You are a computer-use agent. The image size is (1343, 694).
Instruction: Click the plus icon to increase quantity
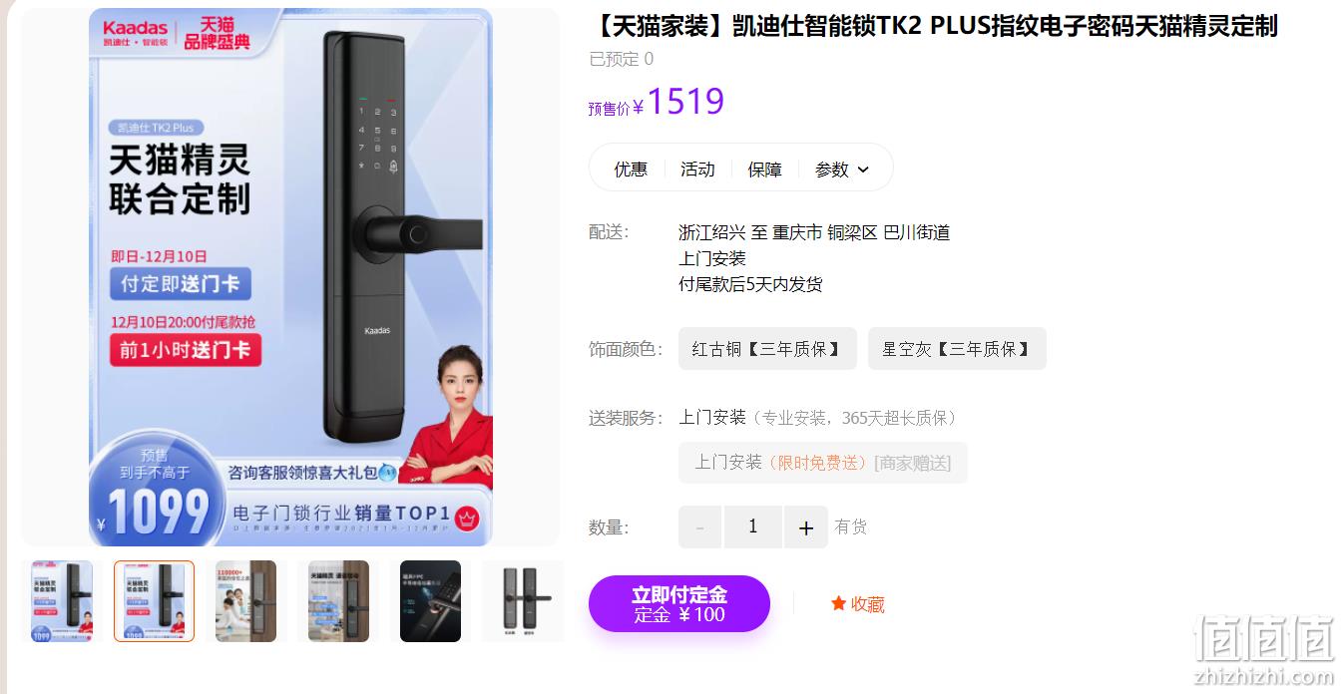[806, 527]
